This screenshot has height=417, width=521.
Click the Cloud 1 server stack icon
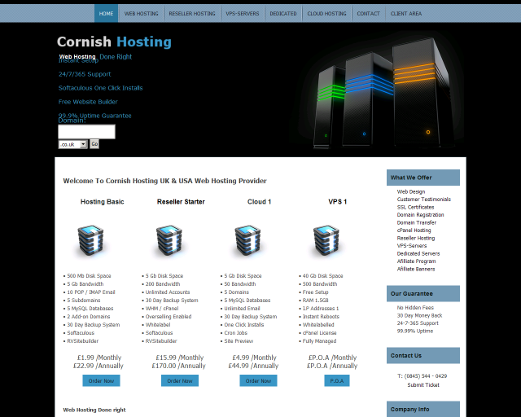(x=247, y=240)
